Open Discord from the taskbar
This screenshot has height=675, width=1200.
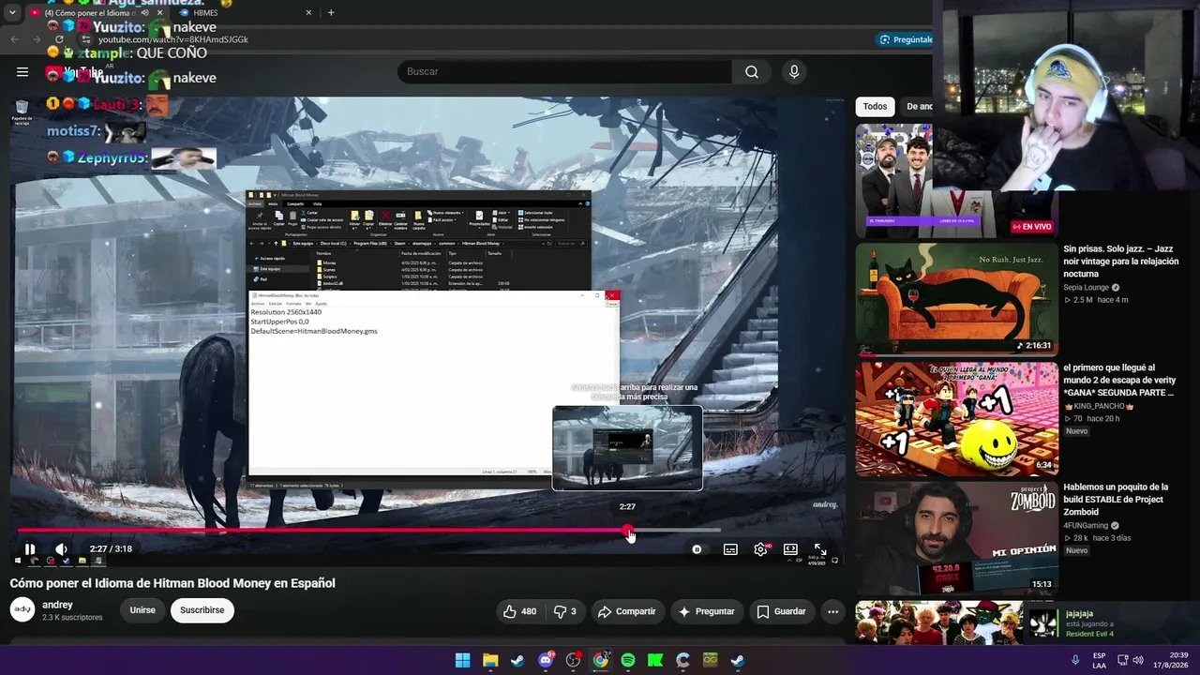pos(546,660)
